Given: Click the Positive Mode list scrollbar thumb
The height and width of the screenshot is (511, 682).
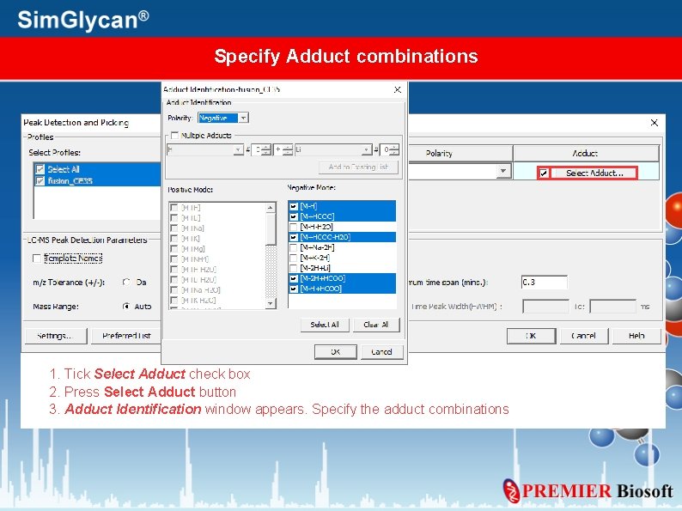Looking at the screenshot, I should (x=271, y=228).
